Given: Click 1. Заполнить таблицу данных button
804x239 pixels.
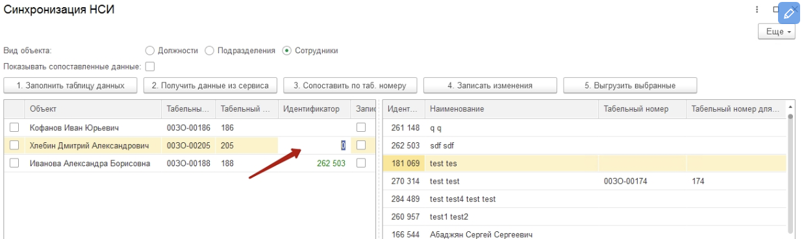Looking at the screenshot, I should 70,85.
